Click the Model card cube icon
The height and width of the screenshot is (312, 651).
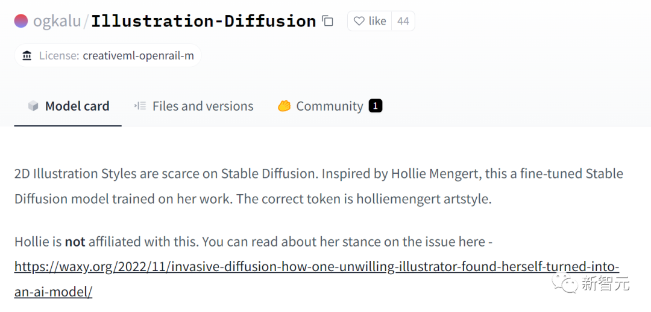pyautogui.click(x=33, y=106)
